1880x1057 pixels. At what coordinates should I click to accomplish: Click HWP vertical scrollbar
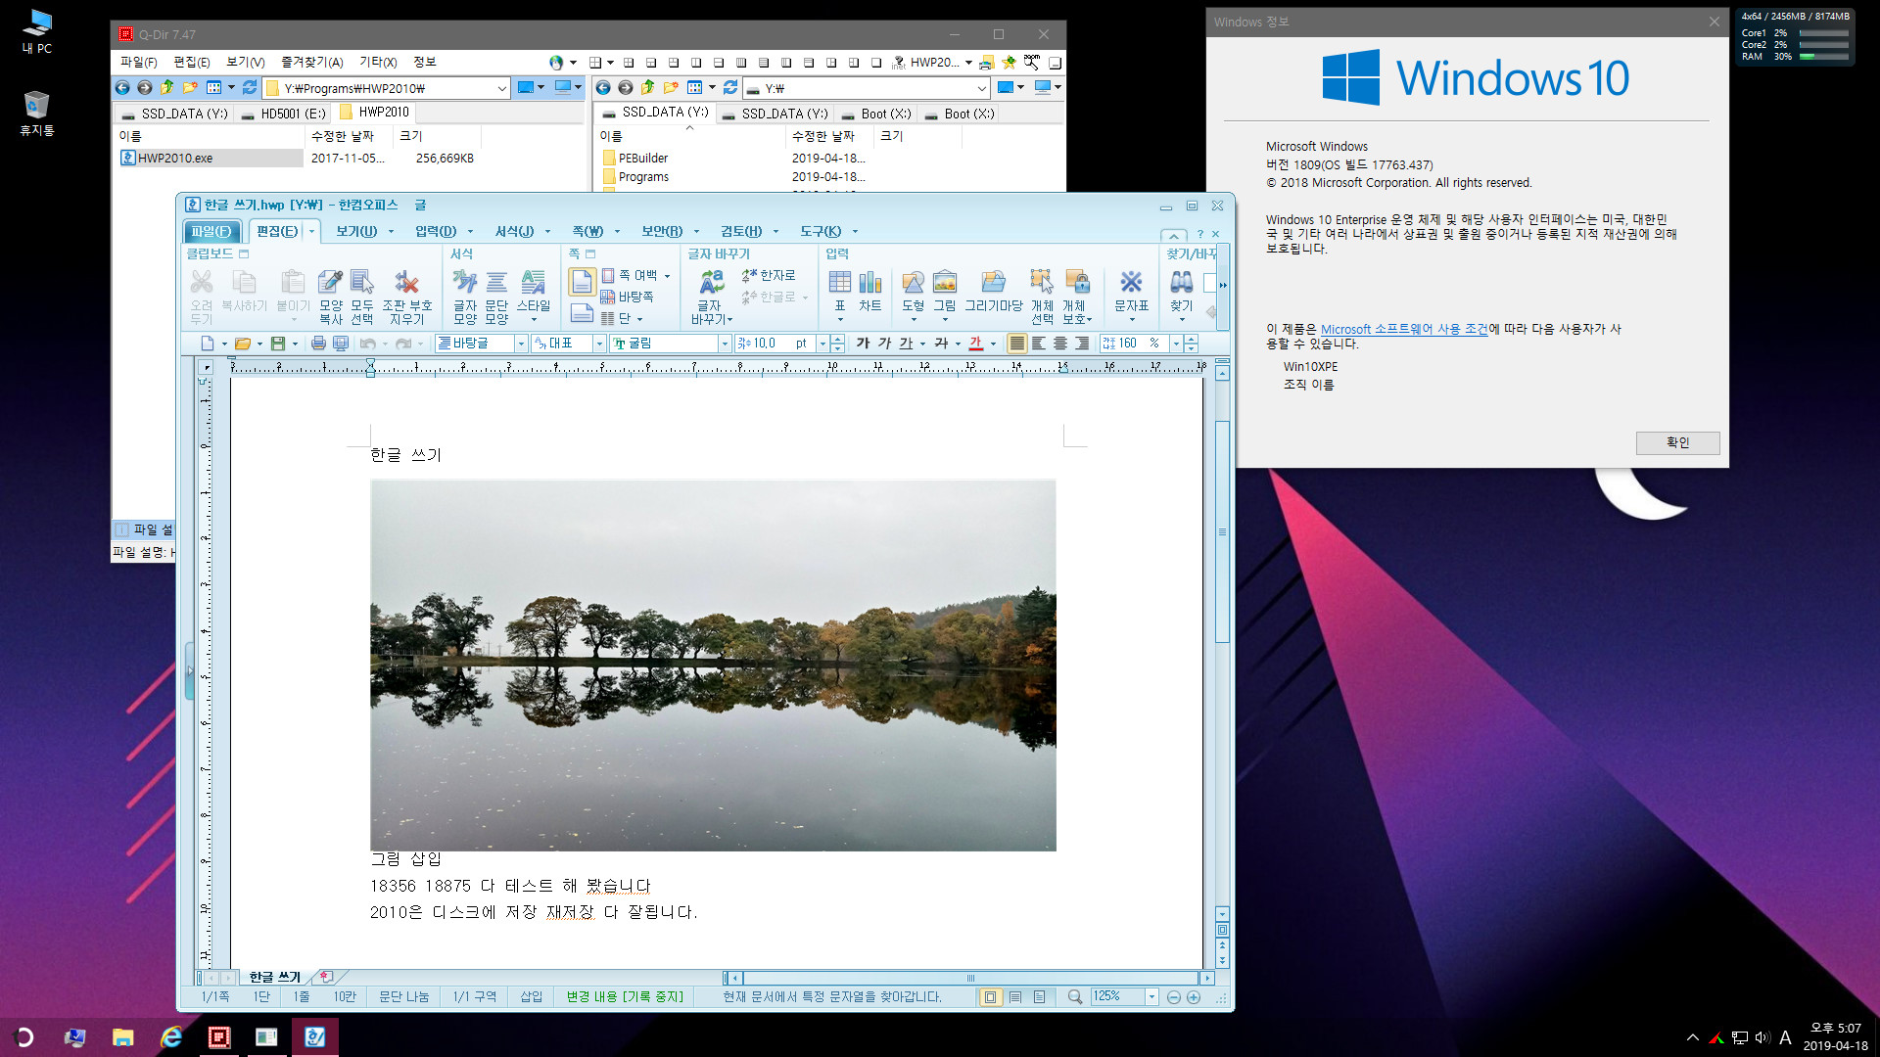click(1222, 531)
